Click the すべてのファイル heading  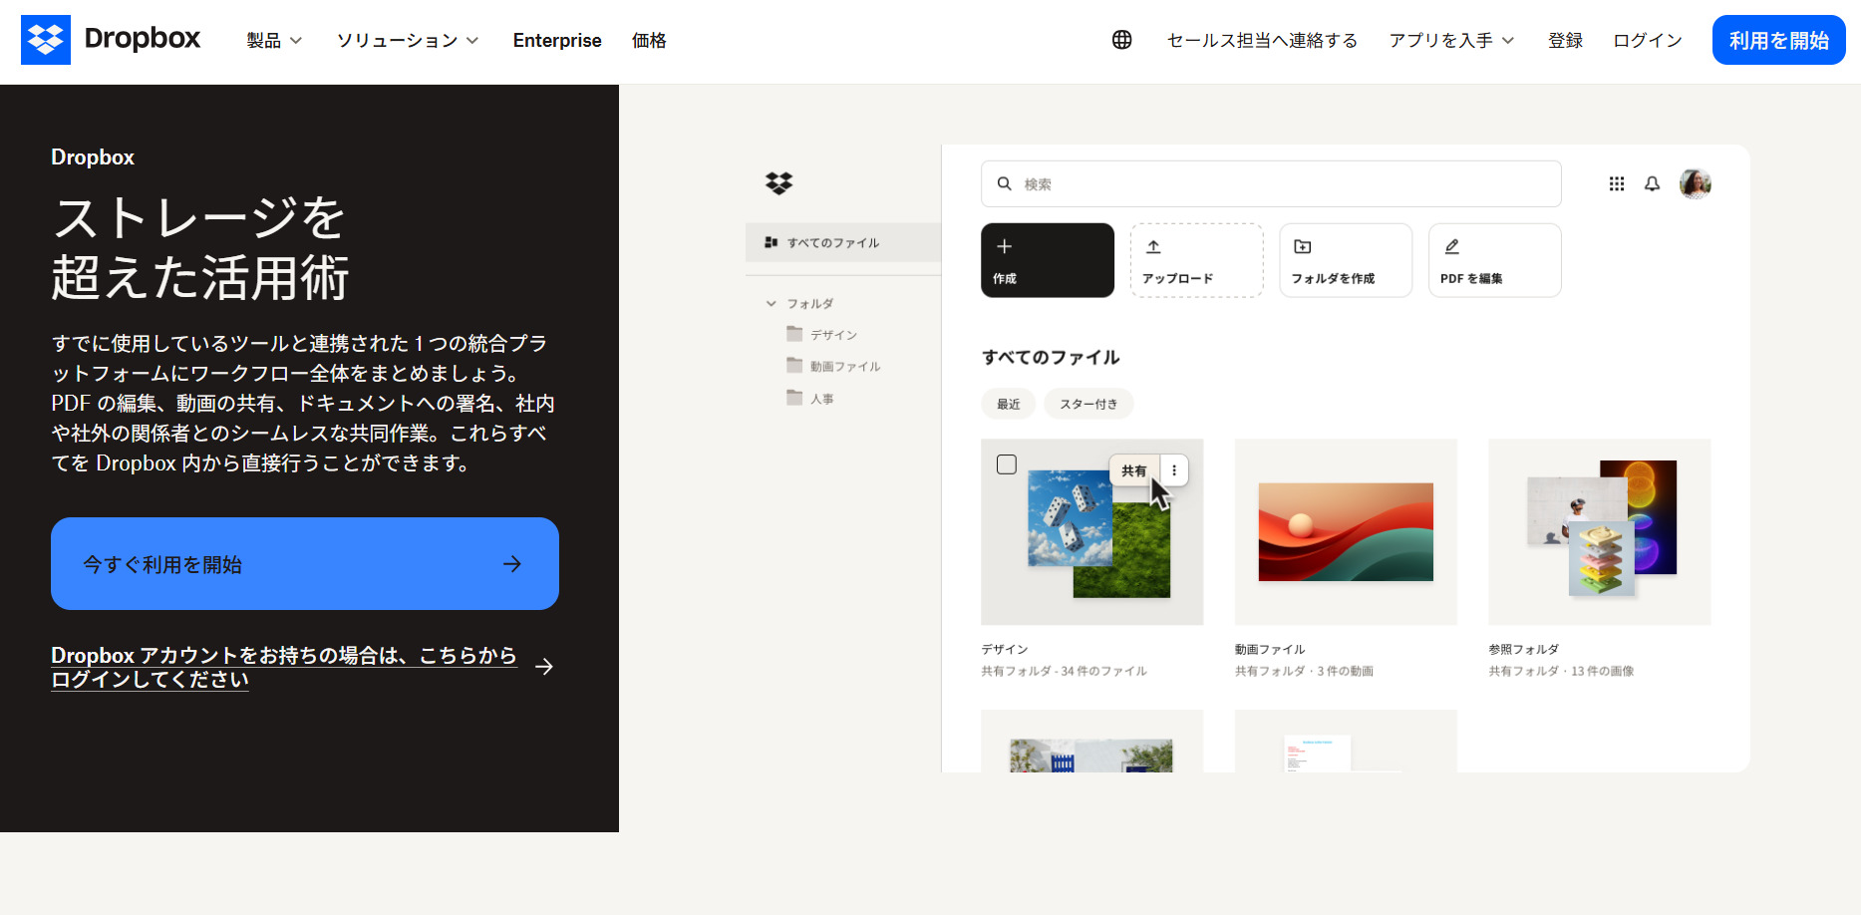point(1051,357)
